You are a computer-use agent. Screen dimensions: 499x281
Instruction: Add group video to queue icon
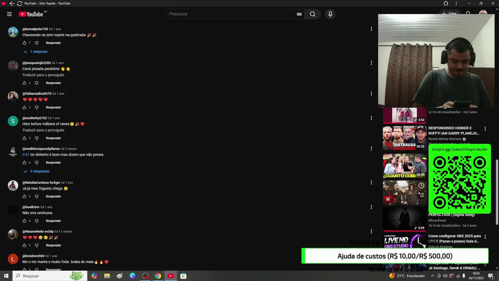coord(421,194)
